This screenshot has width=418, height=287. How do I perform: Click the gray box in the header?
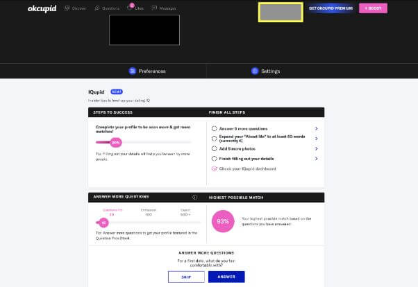click(281, 12)
